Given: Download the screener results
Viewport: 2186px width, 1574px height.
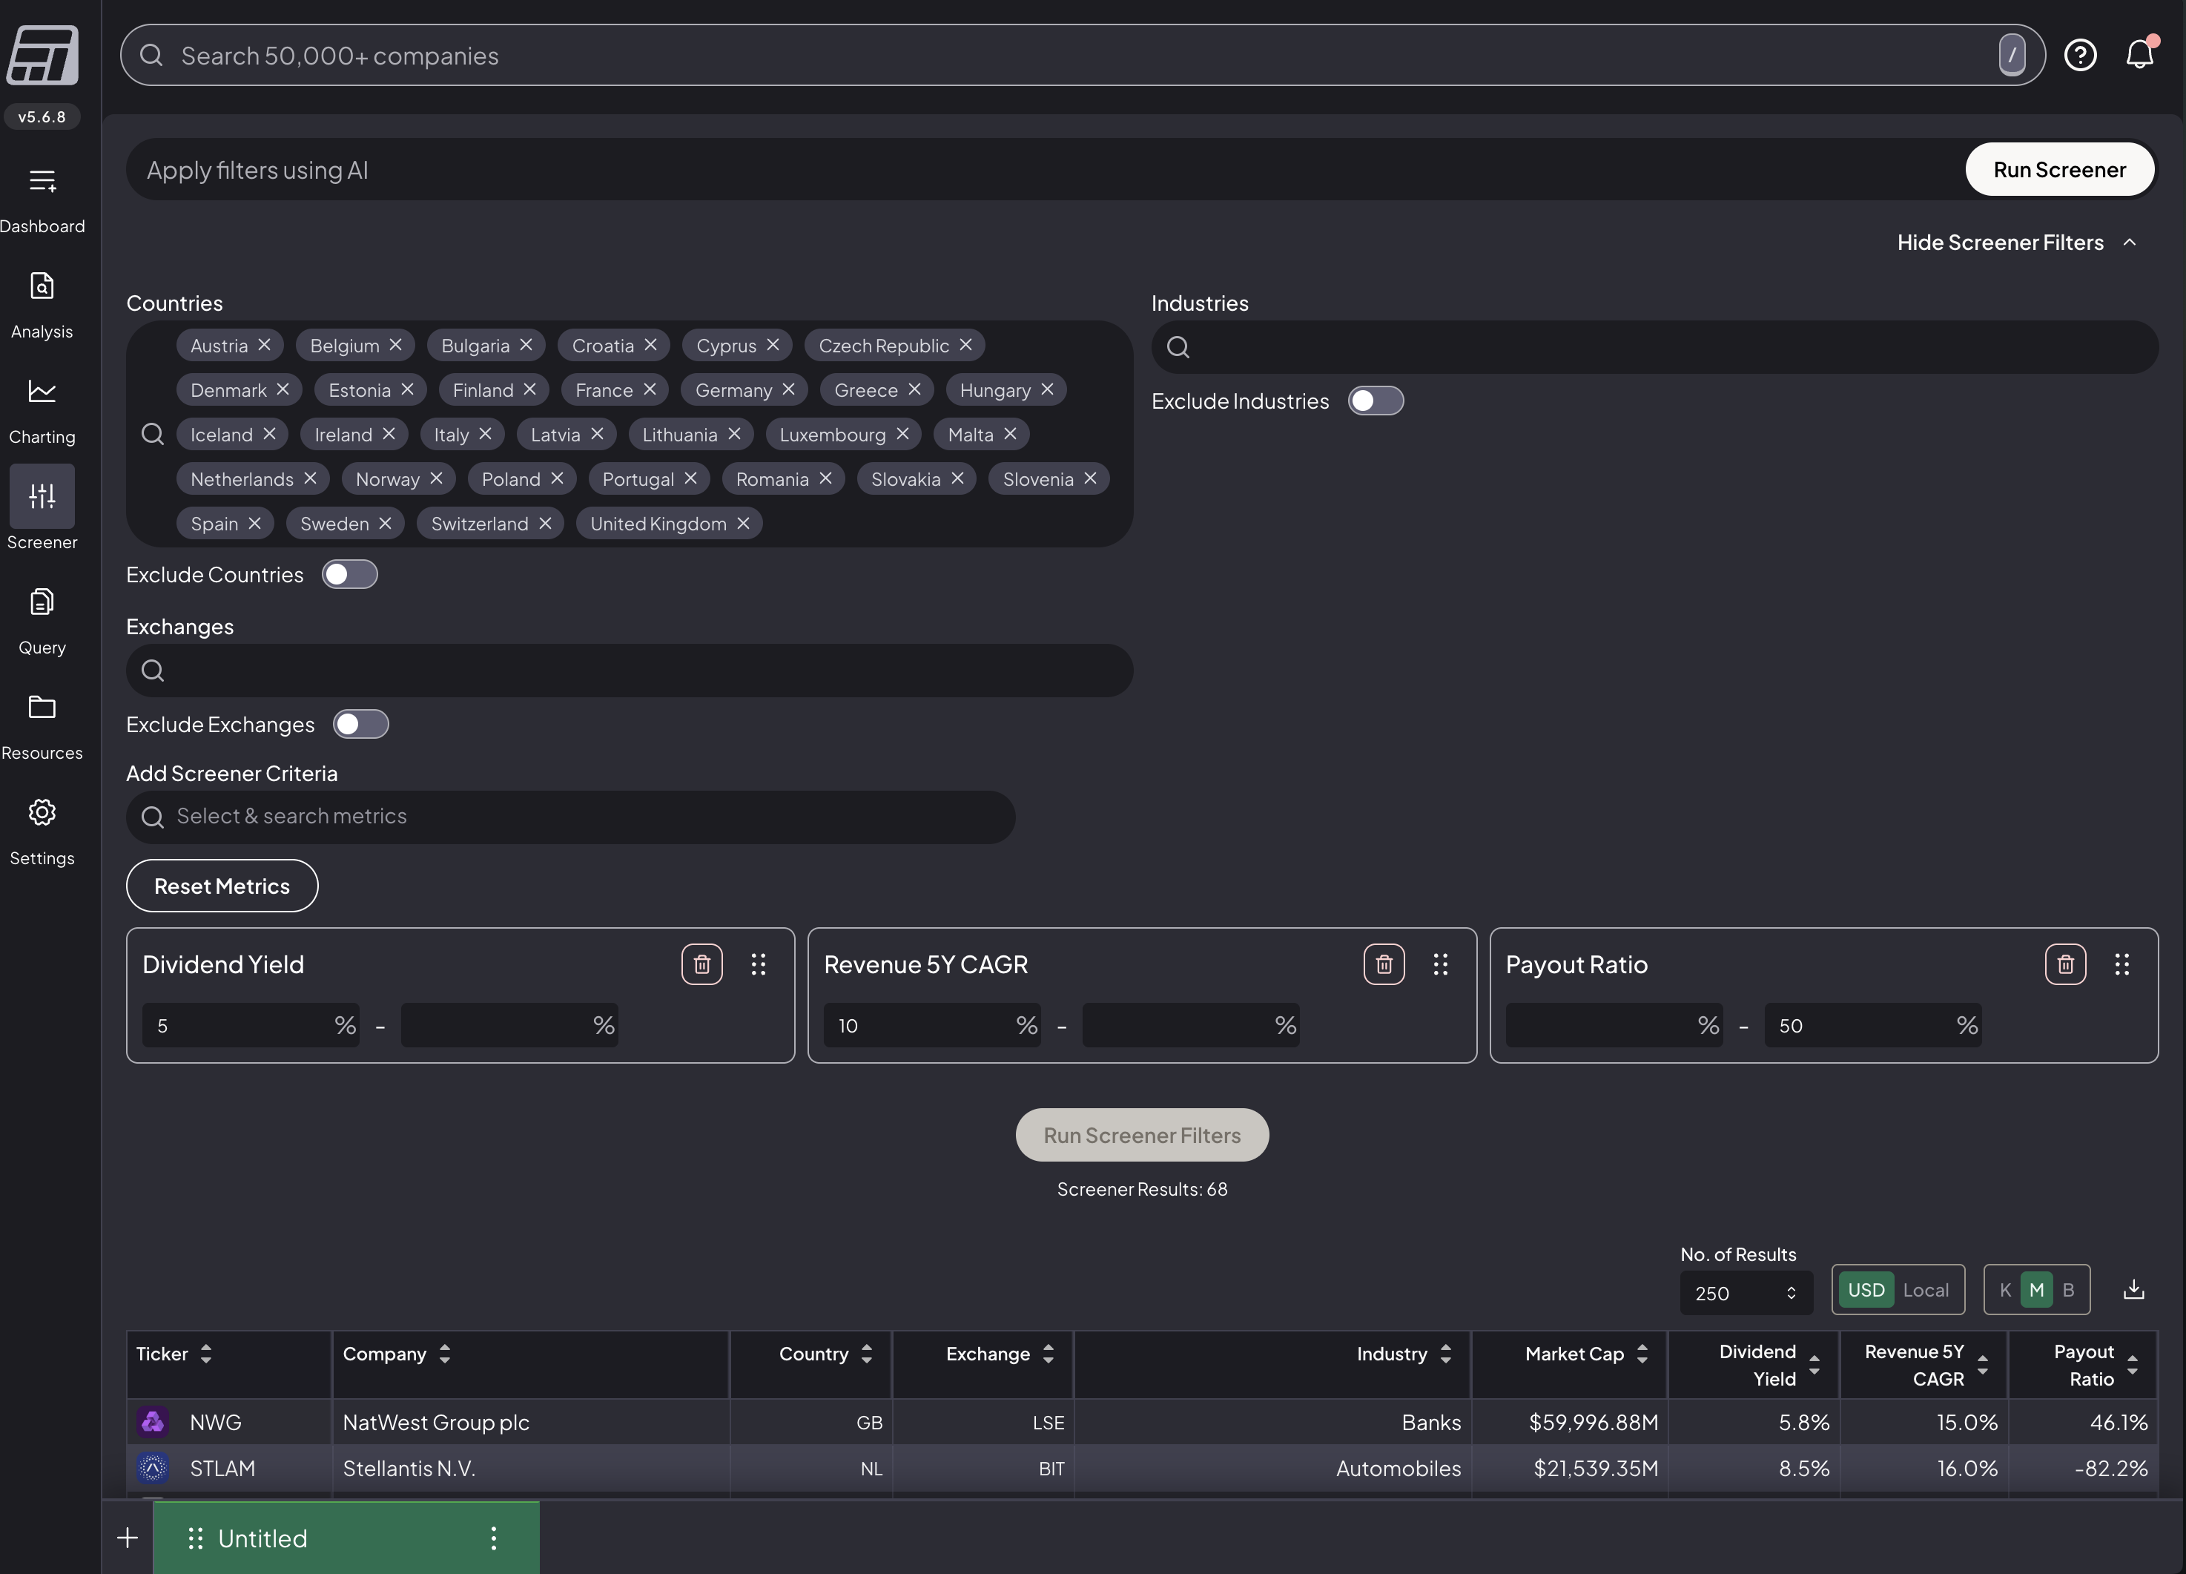Looking at the screenshot, I should [2133, 1290].
